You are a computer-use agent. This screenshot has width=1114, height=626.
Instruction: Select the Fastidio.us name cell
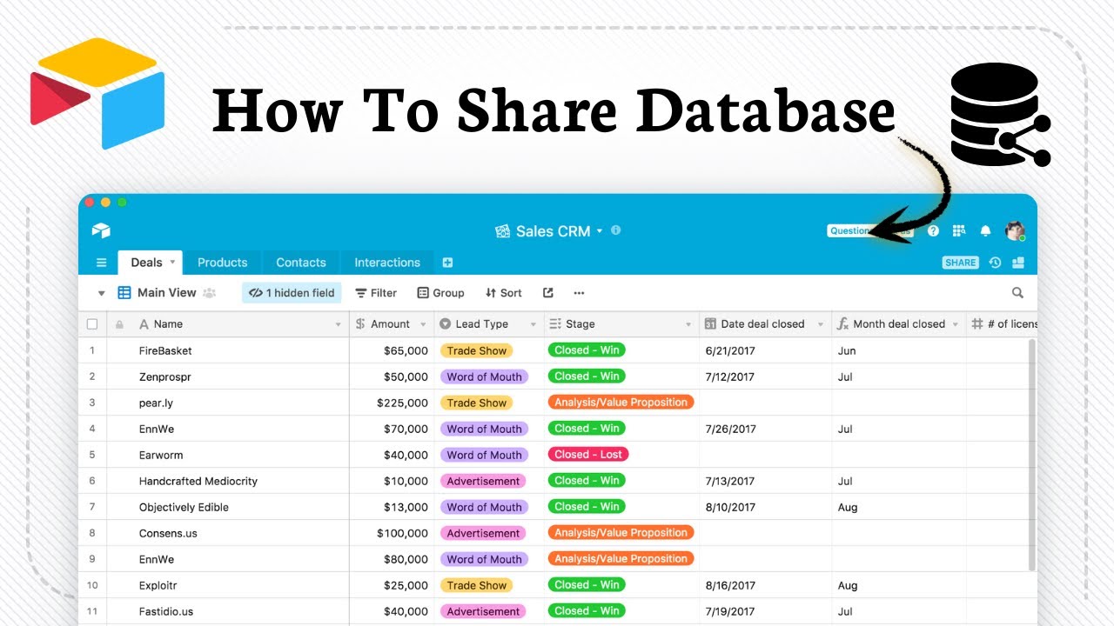tap(226, 611)
